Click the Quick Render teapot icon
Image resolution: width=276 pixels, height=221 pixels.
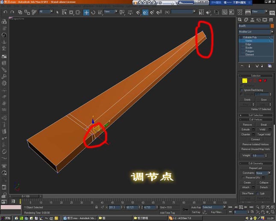(x=272, y=13)
